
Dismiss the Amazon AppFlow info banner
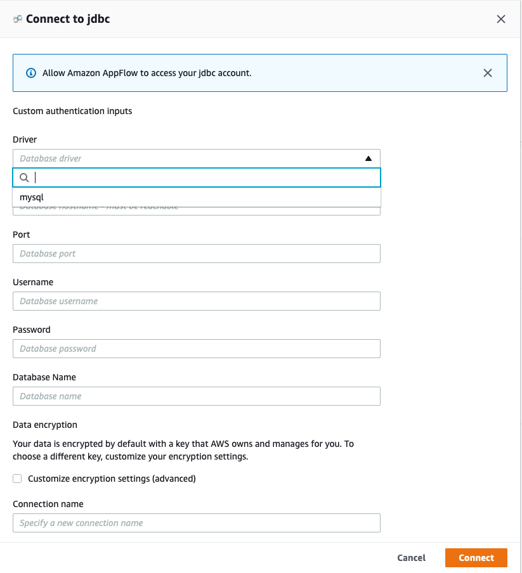pos(488,73)
